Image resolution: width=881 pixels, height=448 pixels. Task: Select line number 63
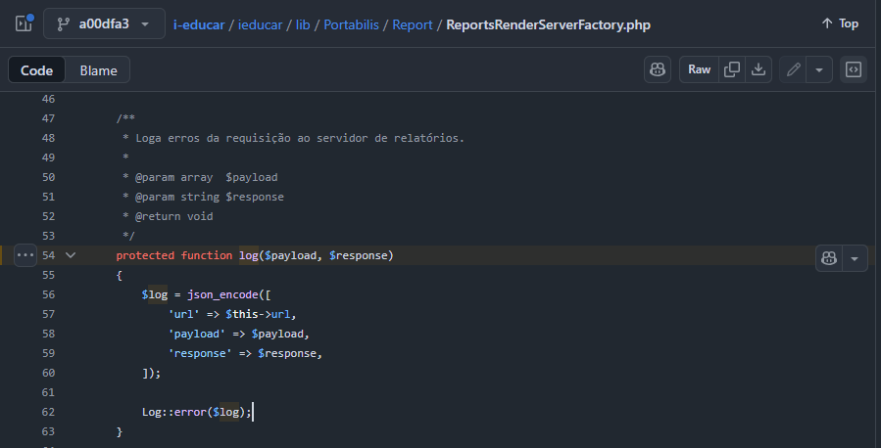[48, 431]
